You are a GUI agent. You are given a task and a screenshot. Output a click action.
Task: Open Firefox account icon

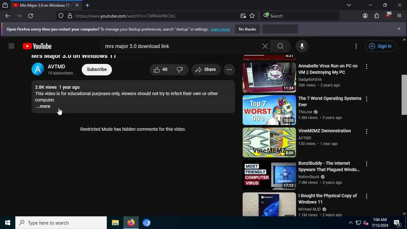(x=365, y=16)
